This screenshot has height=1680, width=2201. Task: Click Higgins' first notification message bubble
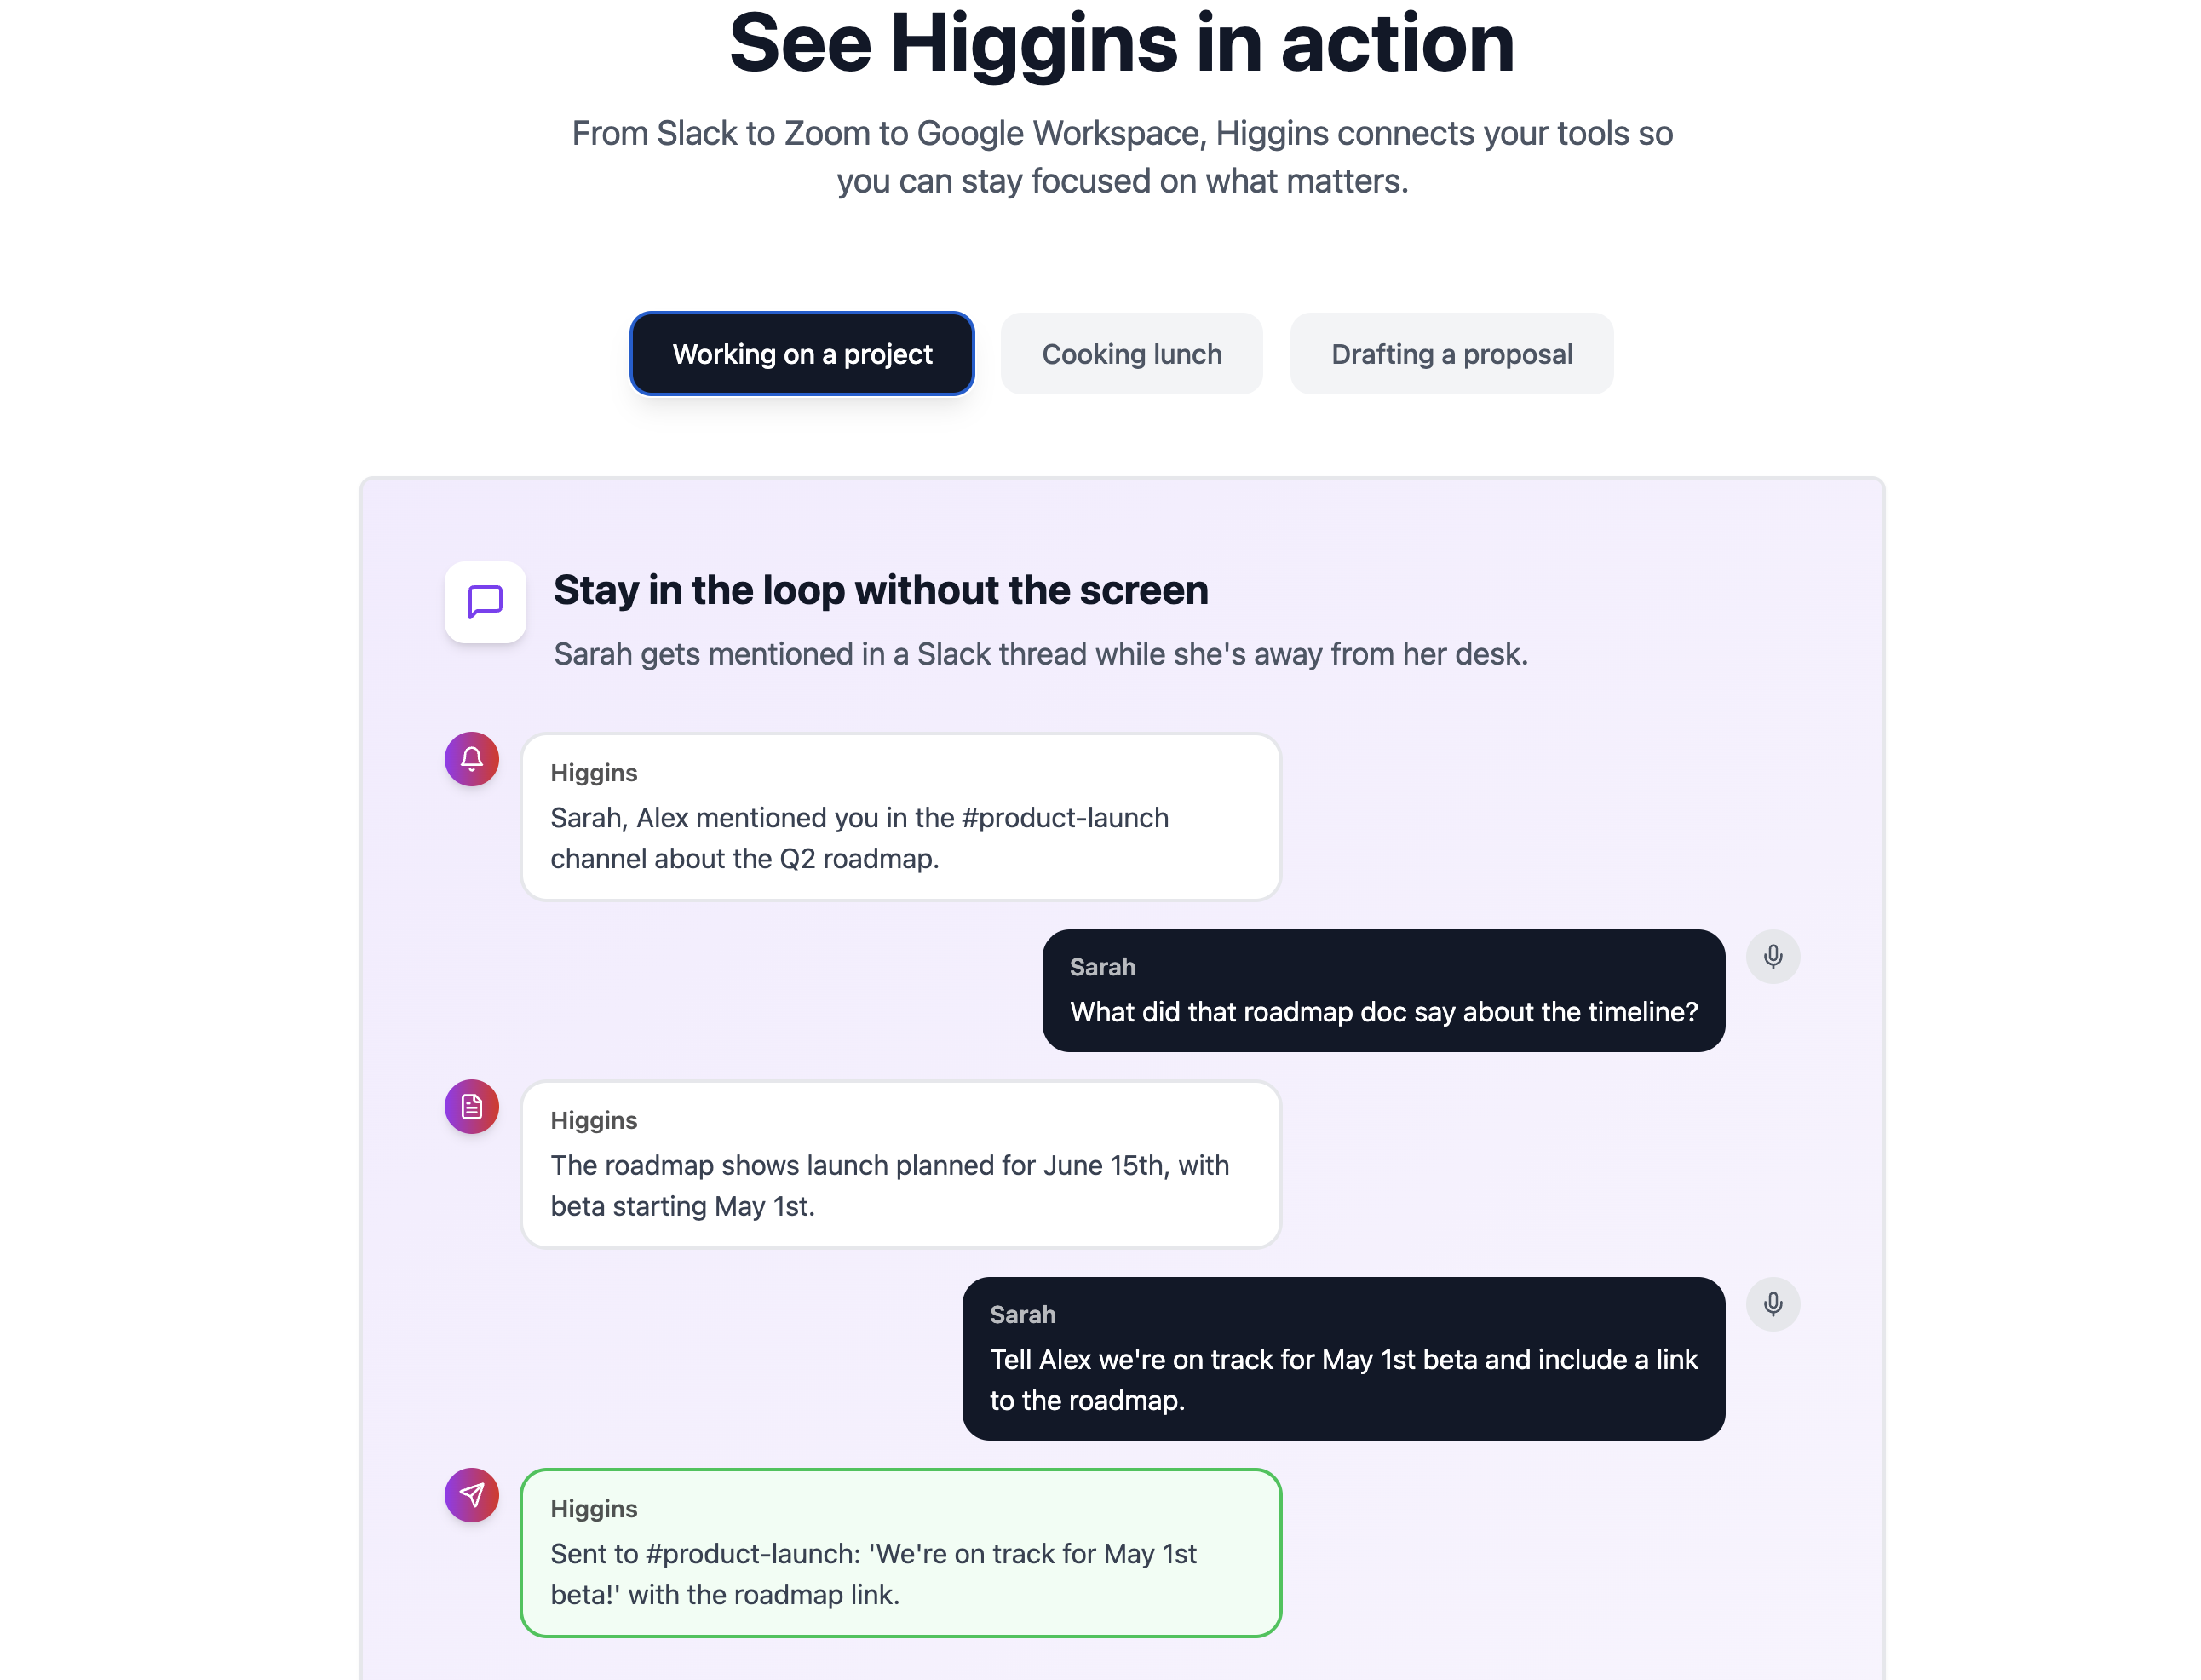coord(899,817)
